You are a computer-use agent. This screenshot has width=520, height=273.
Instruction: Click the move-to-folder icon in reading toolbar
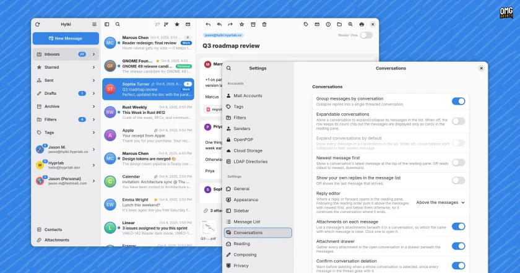[x=339, y=24]
